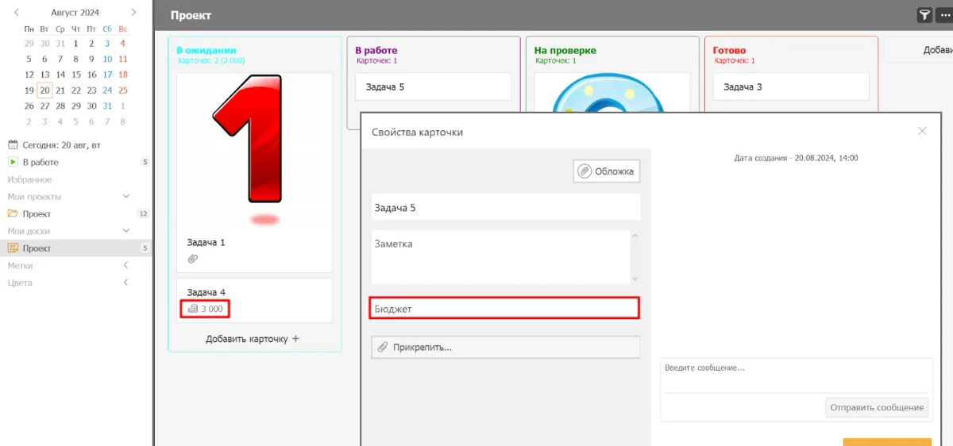Collapse the Мои проекты section

125,196
